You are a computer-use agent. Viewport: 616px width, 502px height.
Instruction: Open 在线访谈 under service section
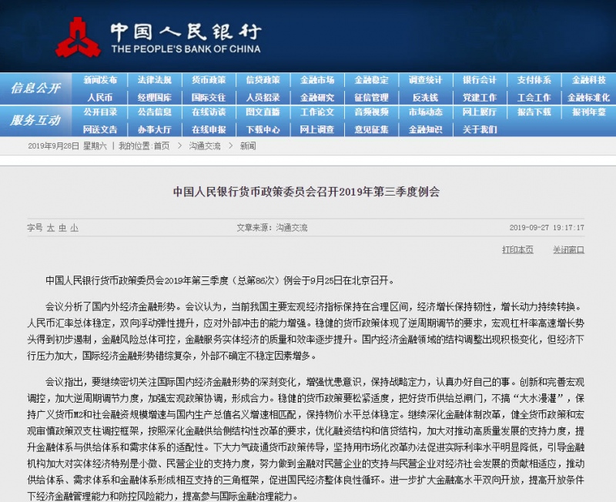(x=209, y=112)
